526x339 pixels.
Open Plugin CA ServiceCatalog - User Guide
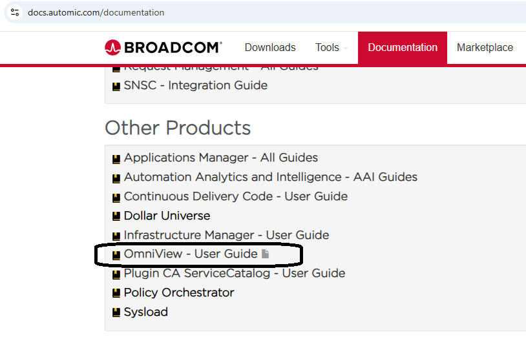pyautogui.click(x=235, y=273)
